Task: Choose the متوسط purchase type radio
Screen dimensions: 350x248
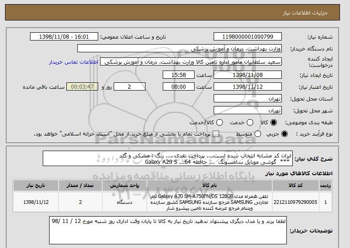Action: [258, 134]
